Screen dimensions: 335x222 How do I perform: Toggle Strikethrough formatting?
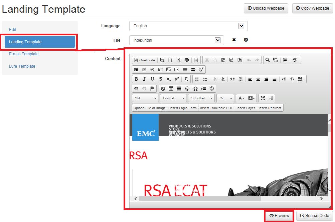(x=160, y=79)
